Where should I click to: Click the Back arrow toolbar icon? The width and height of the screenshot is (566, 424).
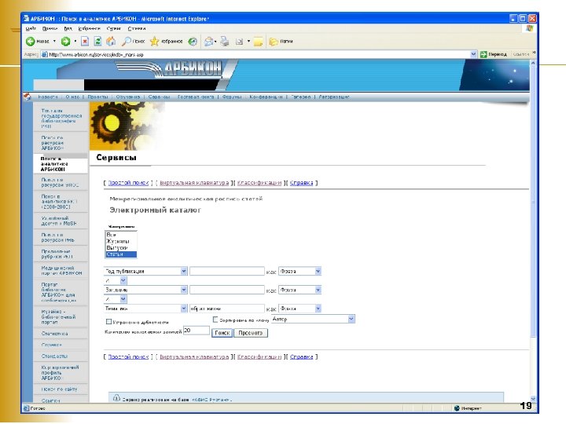click(31, 42)
